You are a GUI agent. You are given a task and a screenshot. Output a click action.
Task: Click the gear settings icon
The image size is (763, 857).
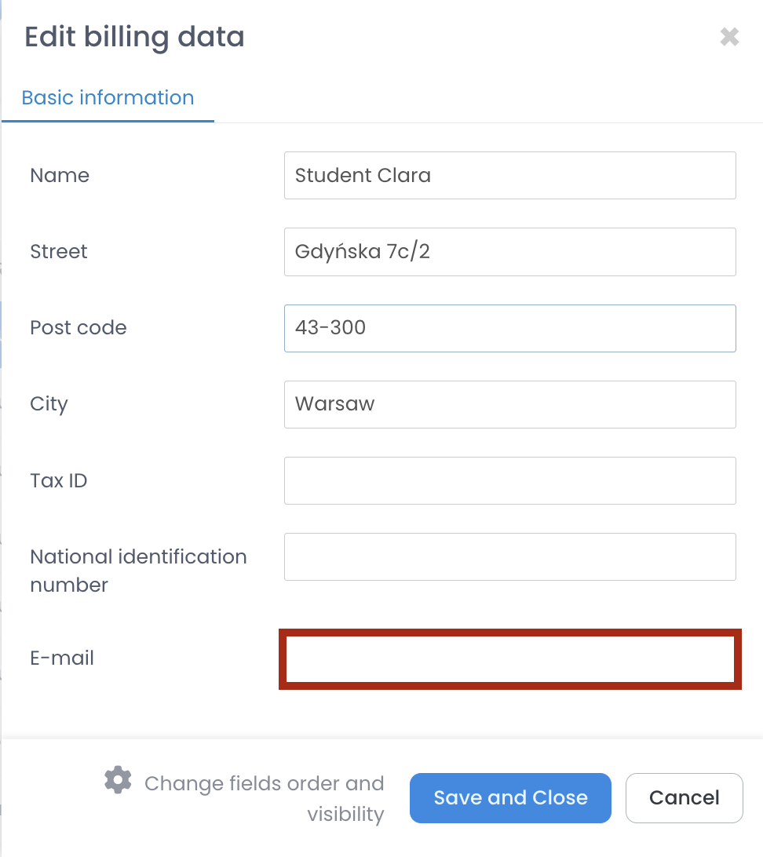click(118, 780)
